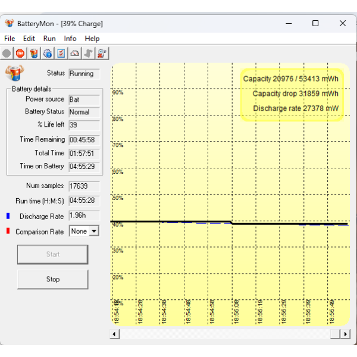This screenshot has width=357, height=357.
Task: Click the gauge meter toolbar icon
Action: pyautogui.click(x=75, y=54)
